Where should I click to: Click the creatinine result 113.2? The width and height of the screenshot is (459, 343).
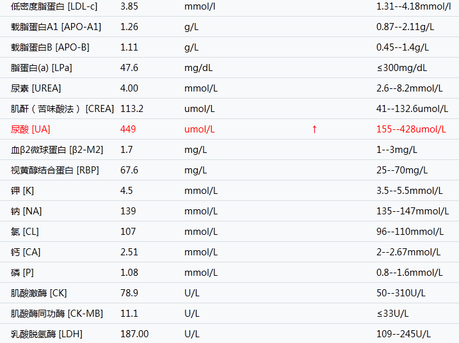(132, 109)
